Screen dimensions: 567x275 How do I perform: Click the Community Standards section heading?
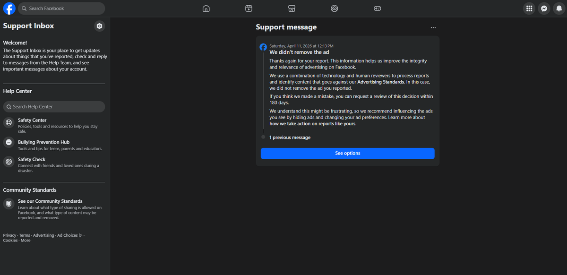coord(30,190)
